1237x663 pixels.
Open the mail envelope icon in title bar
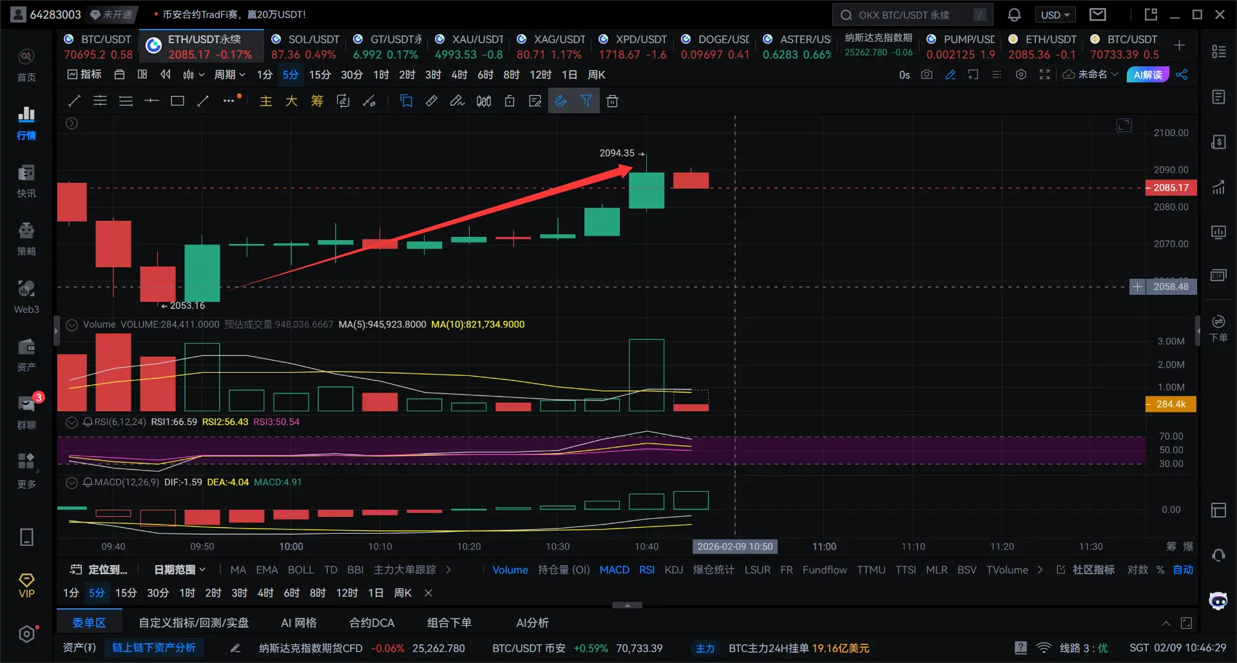pyautogui.click(x=1098, y=14)
